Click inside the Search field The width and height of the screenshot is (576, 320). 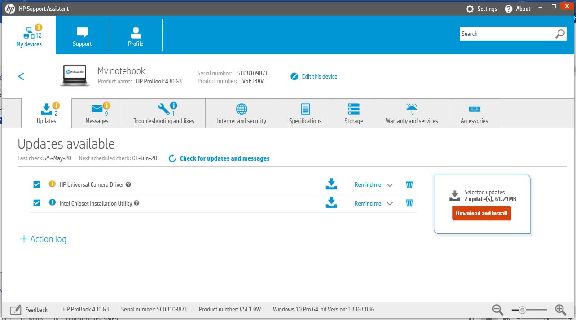506,34
